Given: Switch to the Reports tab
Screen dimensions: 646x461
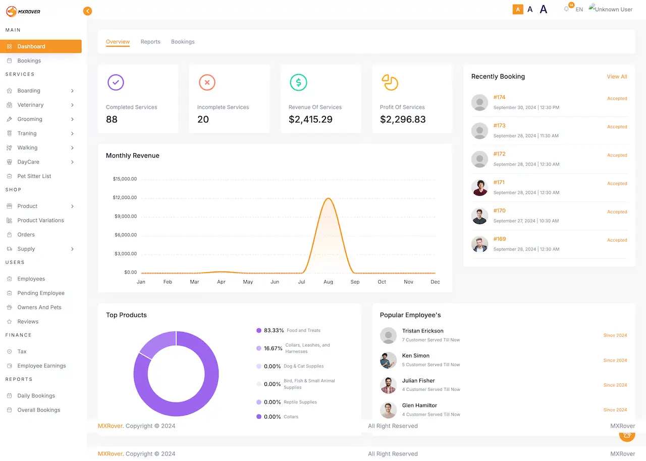Looking at the screenshot, I should [150, 42].
